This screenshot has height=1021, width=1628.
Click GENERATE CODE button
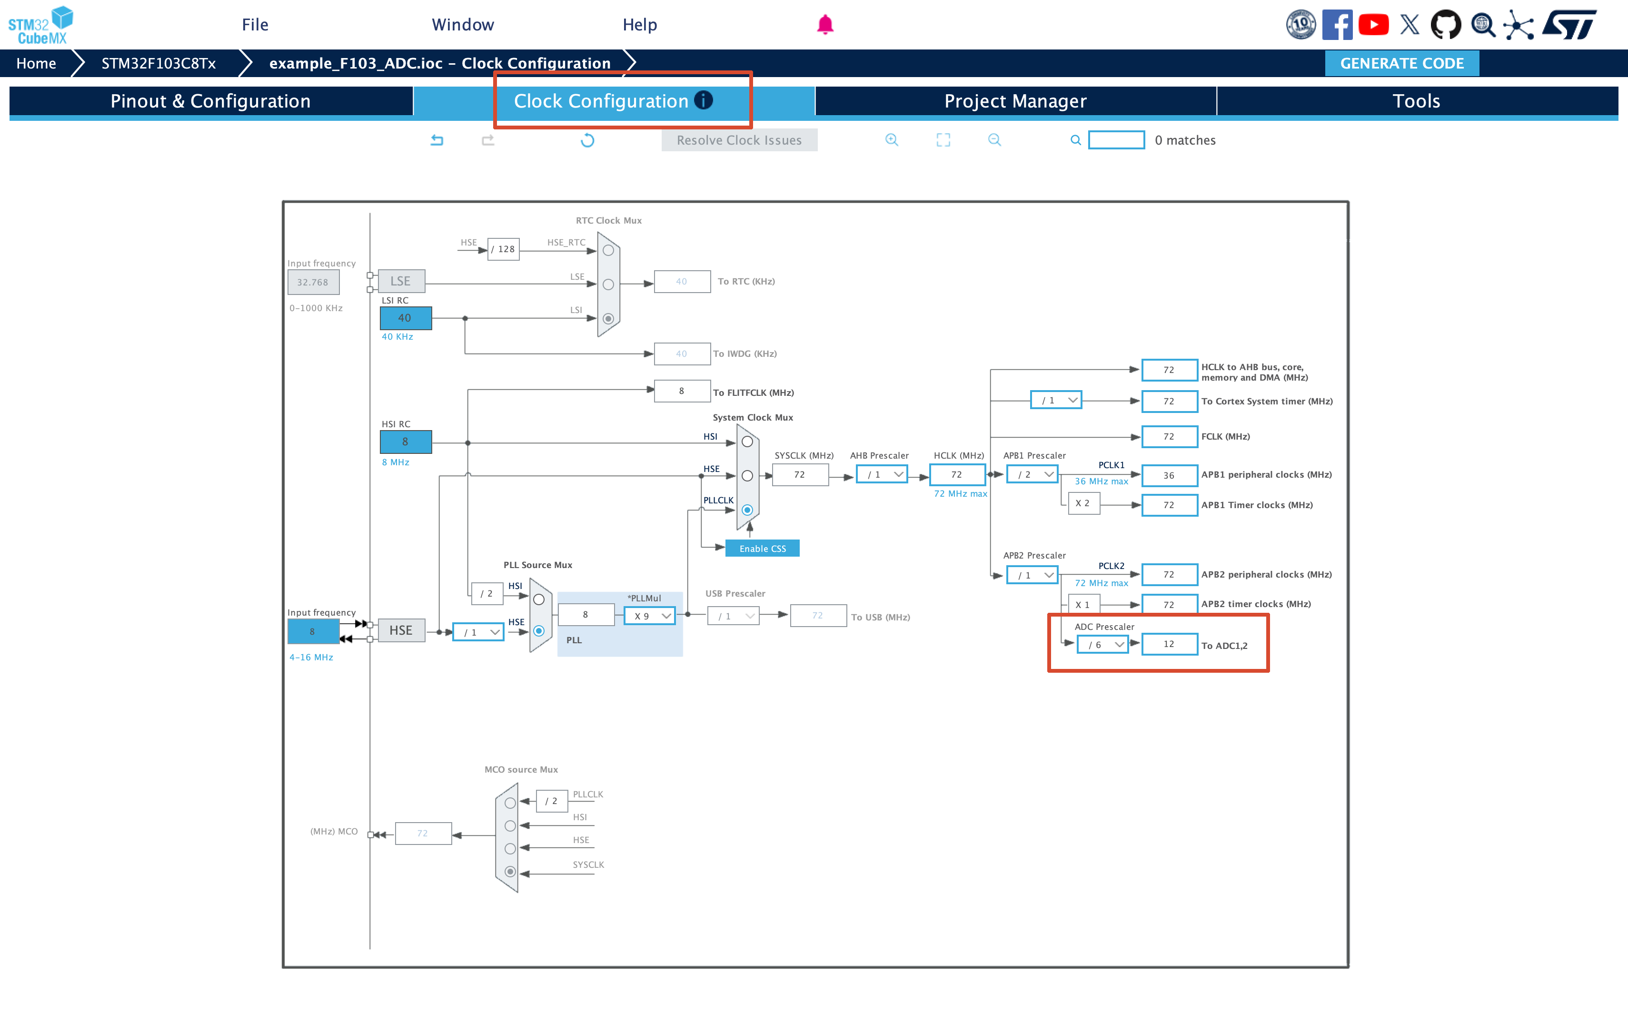pyautogui.click(x=1402, y=63)
